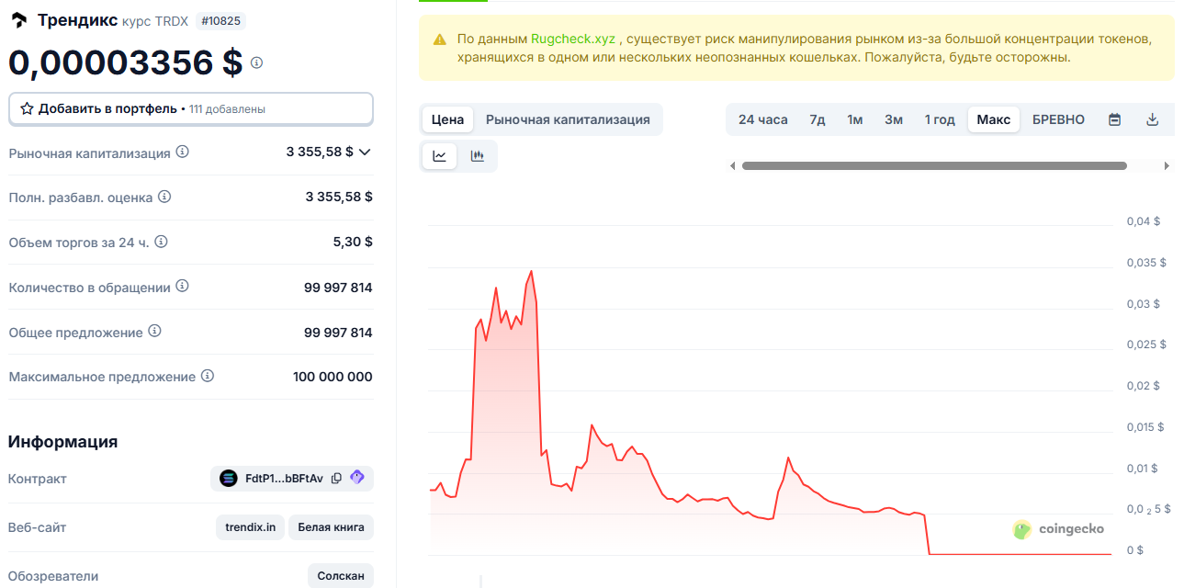
Task: Expand the market cap dropdown chevron
Action: (x=365, y=152)
